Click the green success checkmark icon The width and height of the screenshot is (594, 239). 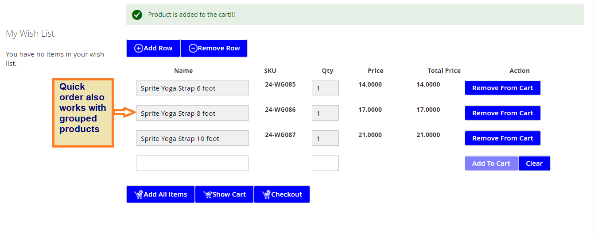click(137, 15)
